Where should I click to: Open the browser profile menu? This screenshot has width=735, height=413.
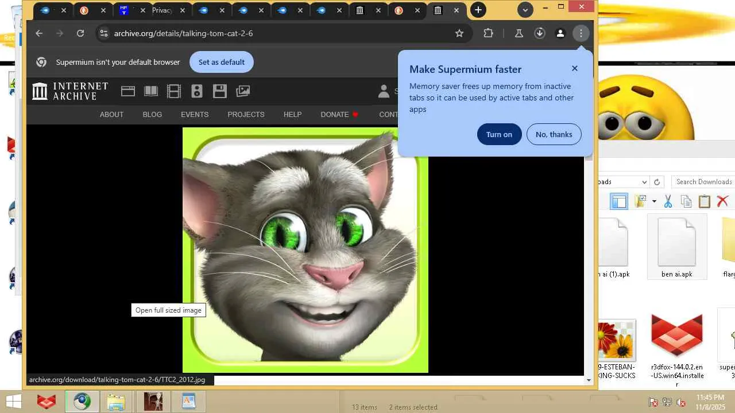[560, 33]
